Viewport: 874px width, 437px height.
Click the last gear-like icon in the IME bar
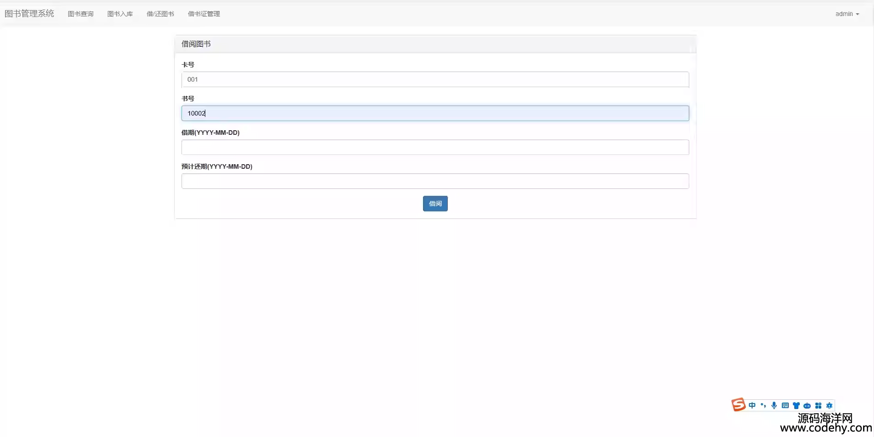pos(829,405)
